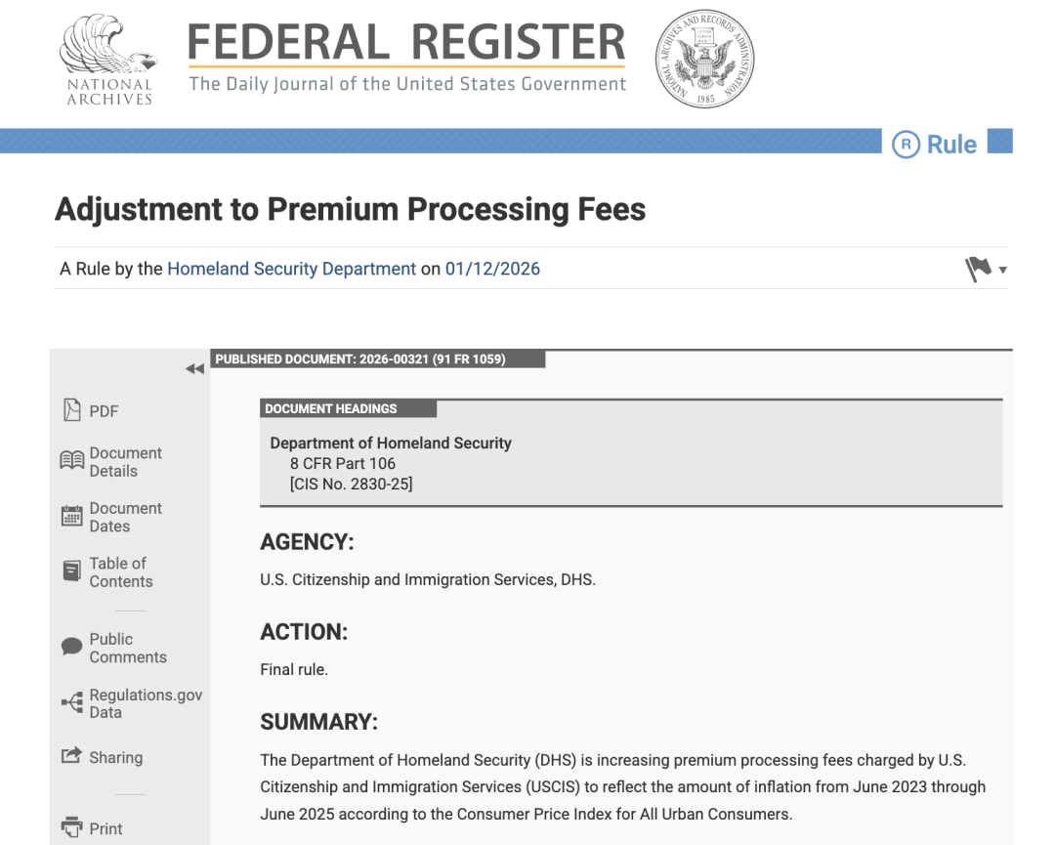The image size is (1055, 845).
Task: Click the Print printer icon
Action: pyautogui.click(x=72, y=827)
